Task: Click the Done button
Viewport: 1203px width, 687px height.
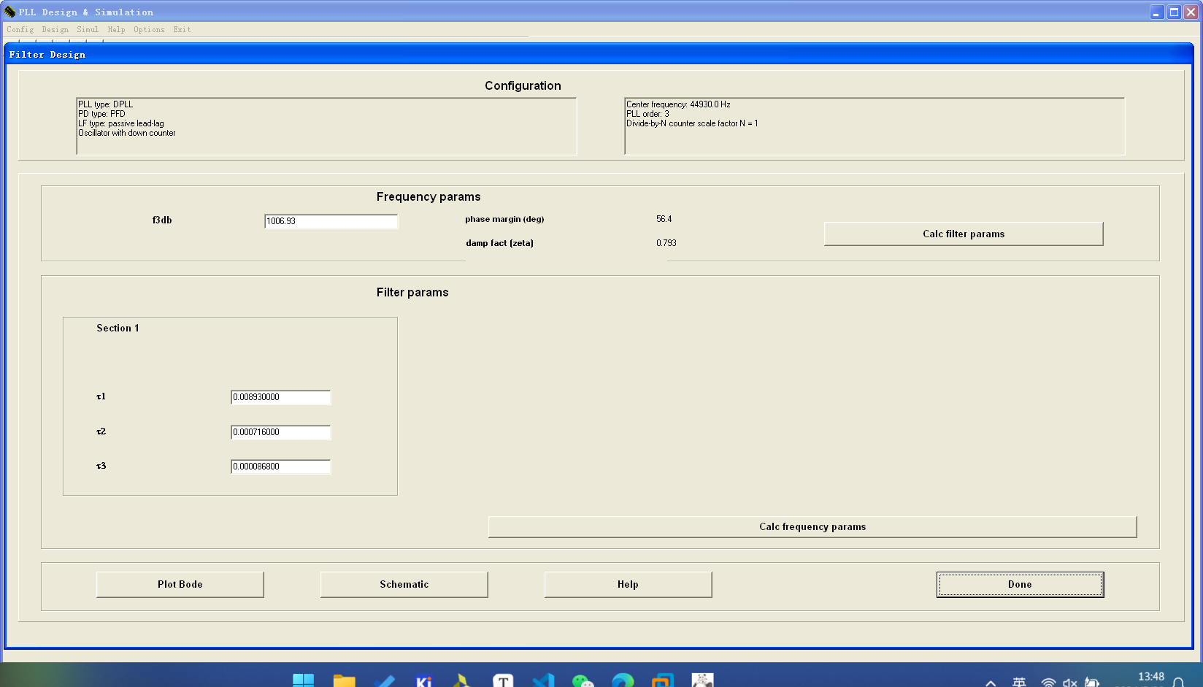Action: pyautogui.click(x=1020, y=584)
